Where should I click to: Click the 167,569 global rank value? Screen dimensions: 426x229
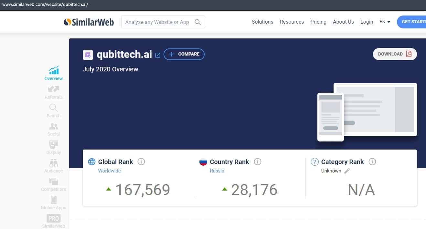point(143,190)
